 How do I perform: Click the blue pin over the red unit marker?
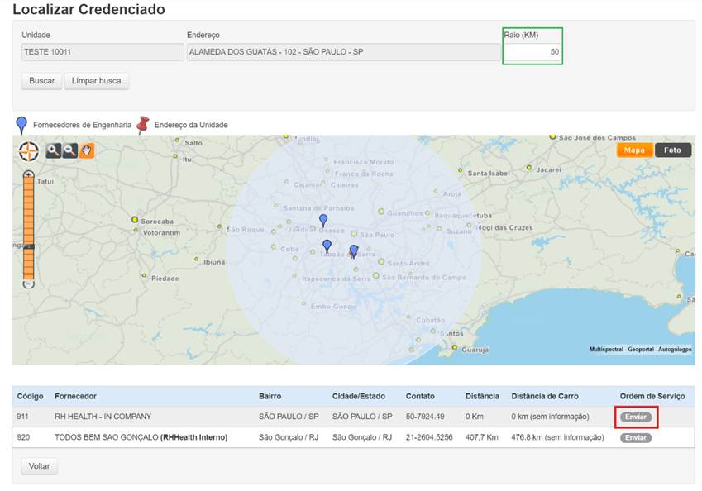(x=354, y=250)
